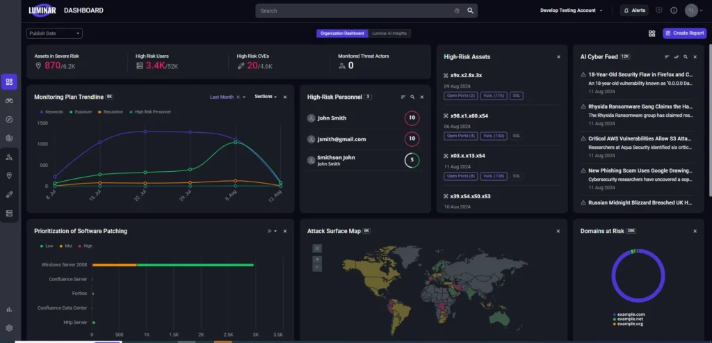Click the widget grid icon beside Create Report
Screen dimensions: 712x343
click(652, 33)
